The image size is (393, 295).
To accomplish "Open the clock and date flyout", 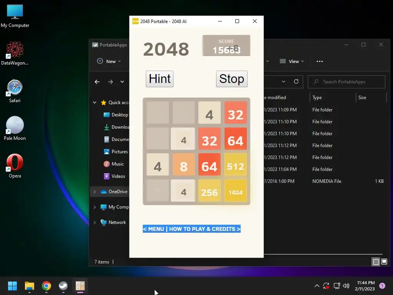I will [365, 286].
